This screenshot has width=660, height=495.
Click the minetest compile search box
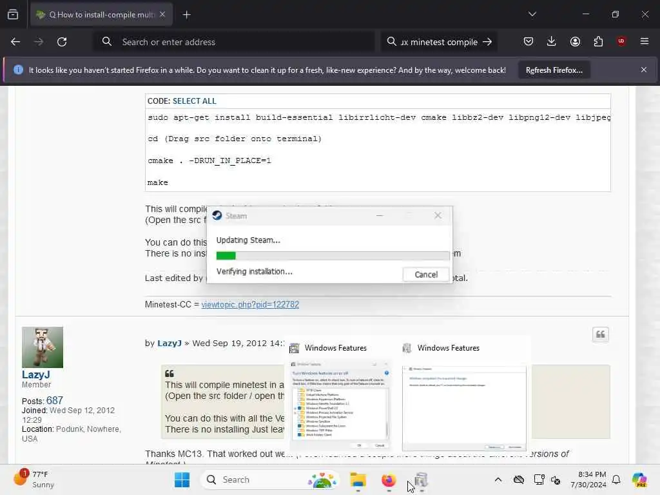coord(438,42)
